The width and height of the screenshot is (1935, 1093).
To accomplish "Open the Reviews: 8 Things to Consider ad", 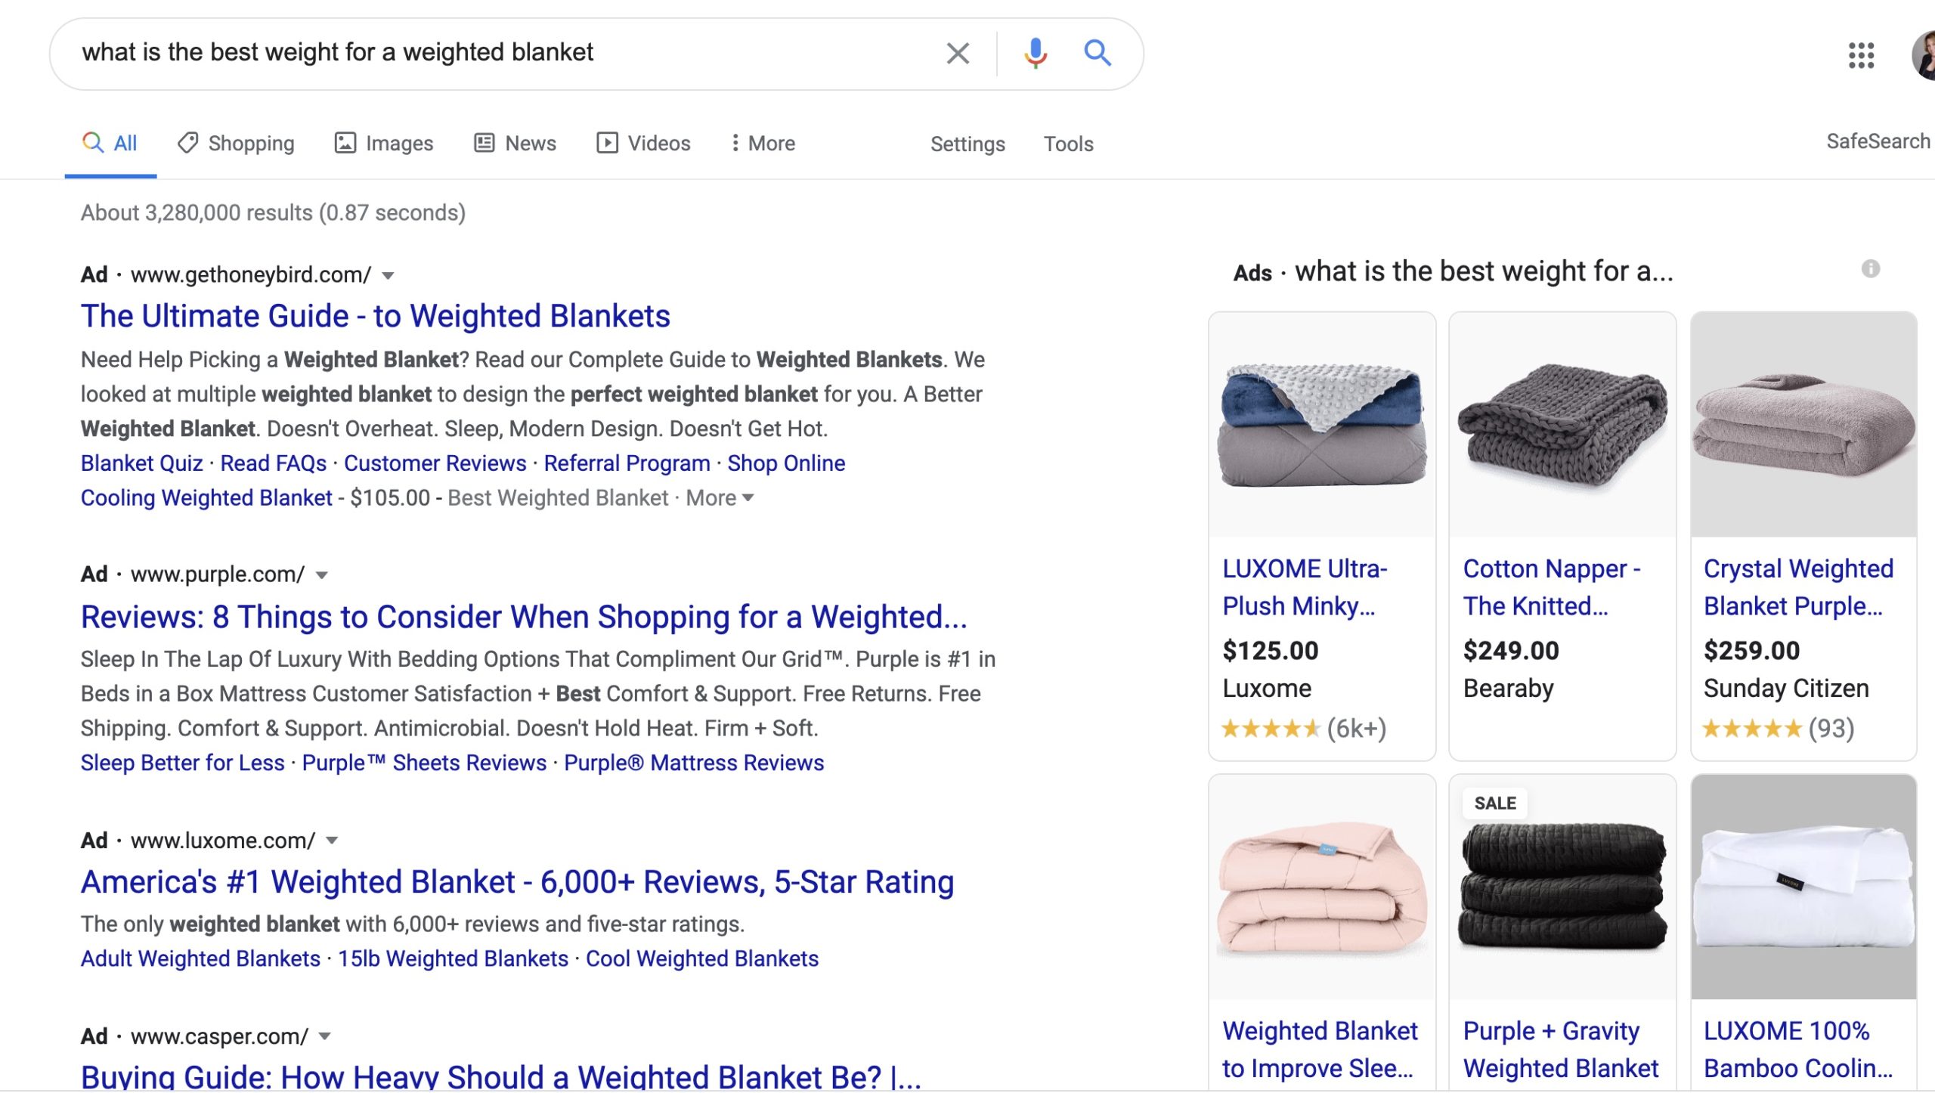I will coord(524,617).
